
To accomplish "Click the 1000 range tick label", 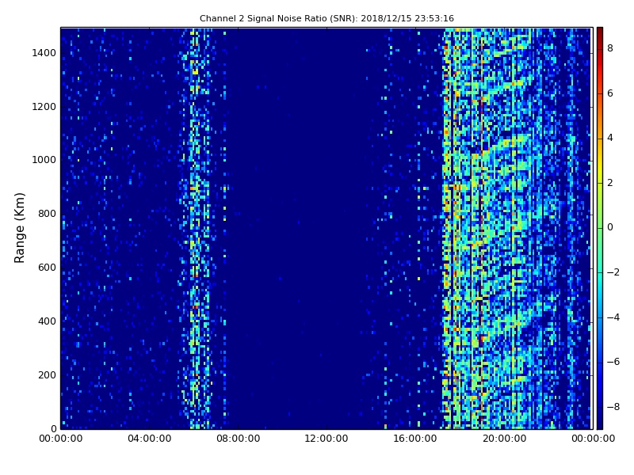I will tap(44, 160).
